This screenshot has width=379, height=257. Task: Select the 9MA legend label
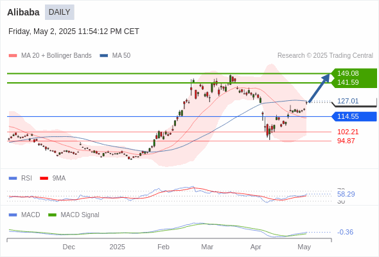[59, 179]
